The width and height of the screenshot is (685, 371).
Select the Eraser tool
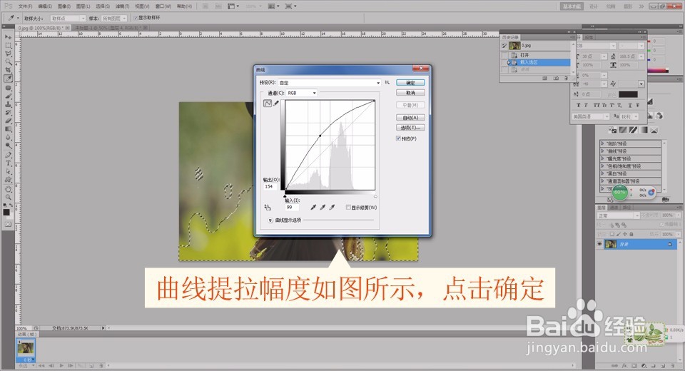[x=8, y=121]
